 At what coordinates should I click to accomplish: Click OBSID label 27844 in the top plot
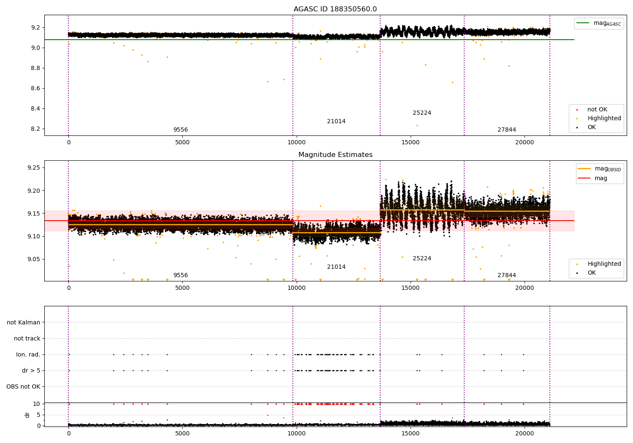[x=507, y=130]
